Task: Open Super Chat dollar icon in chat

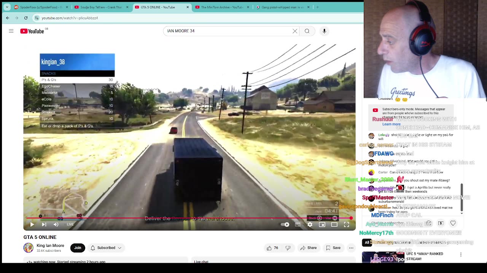Action: coord(441,223)
